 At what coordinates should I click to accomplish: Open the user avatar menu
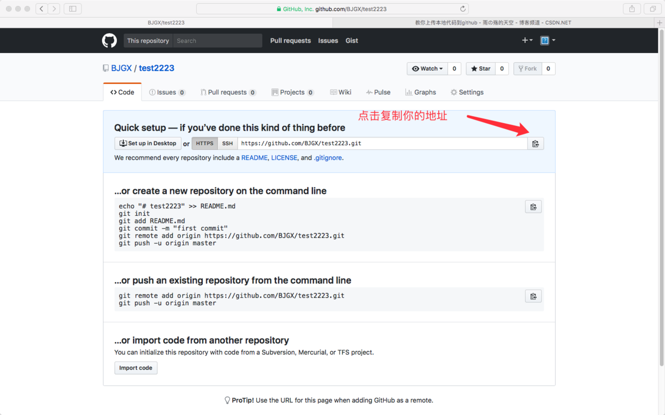(548, 40)
